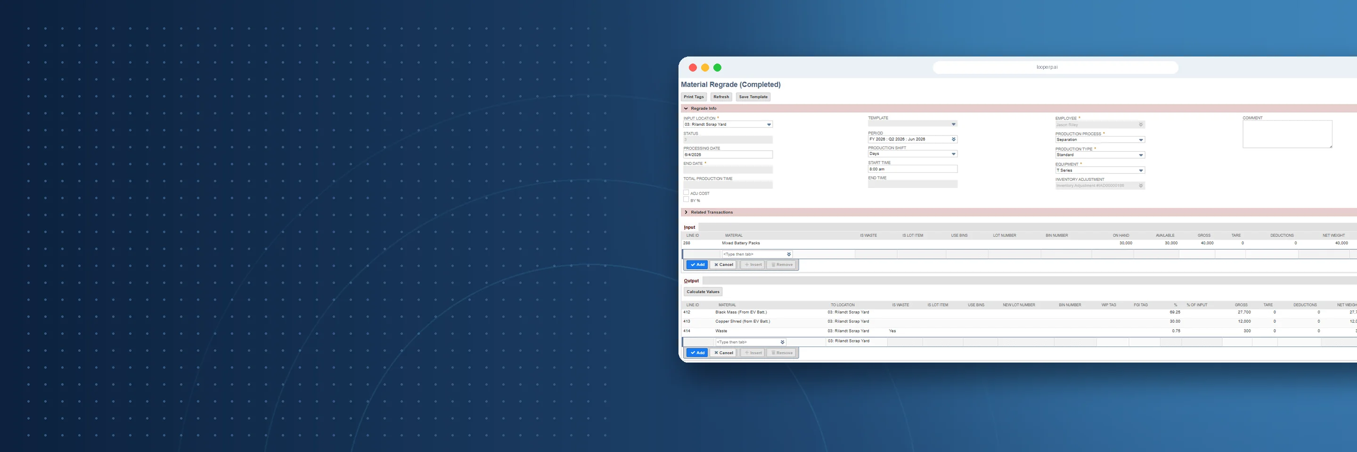The height and width of the screenshot is (452, 1357).
Task: Refresh the Material Regrade record
Action: pos(721,97)
